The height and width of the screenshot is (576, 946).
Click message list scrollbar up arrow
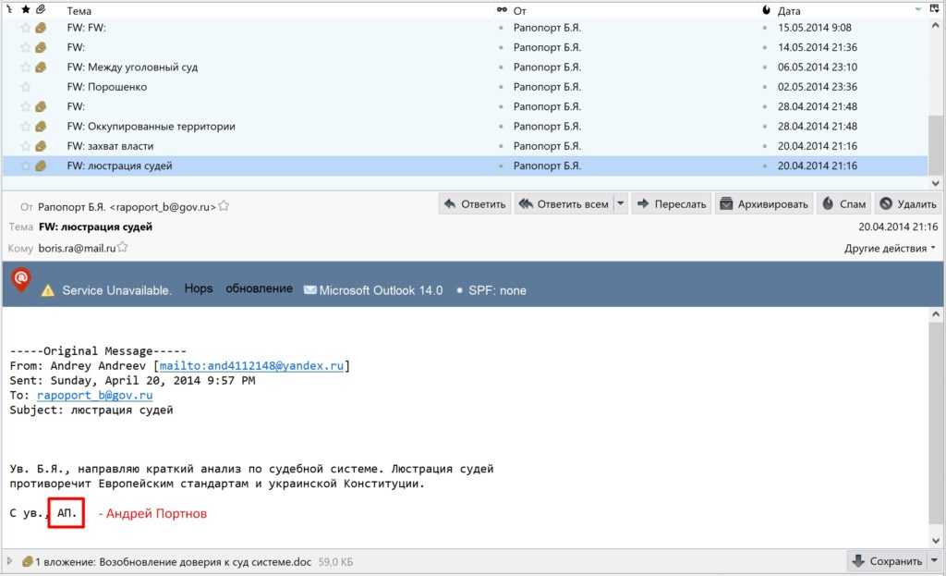pos(935,25)
